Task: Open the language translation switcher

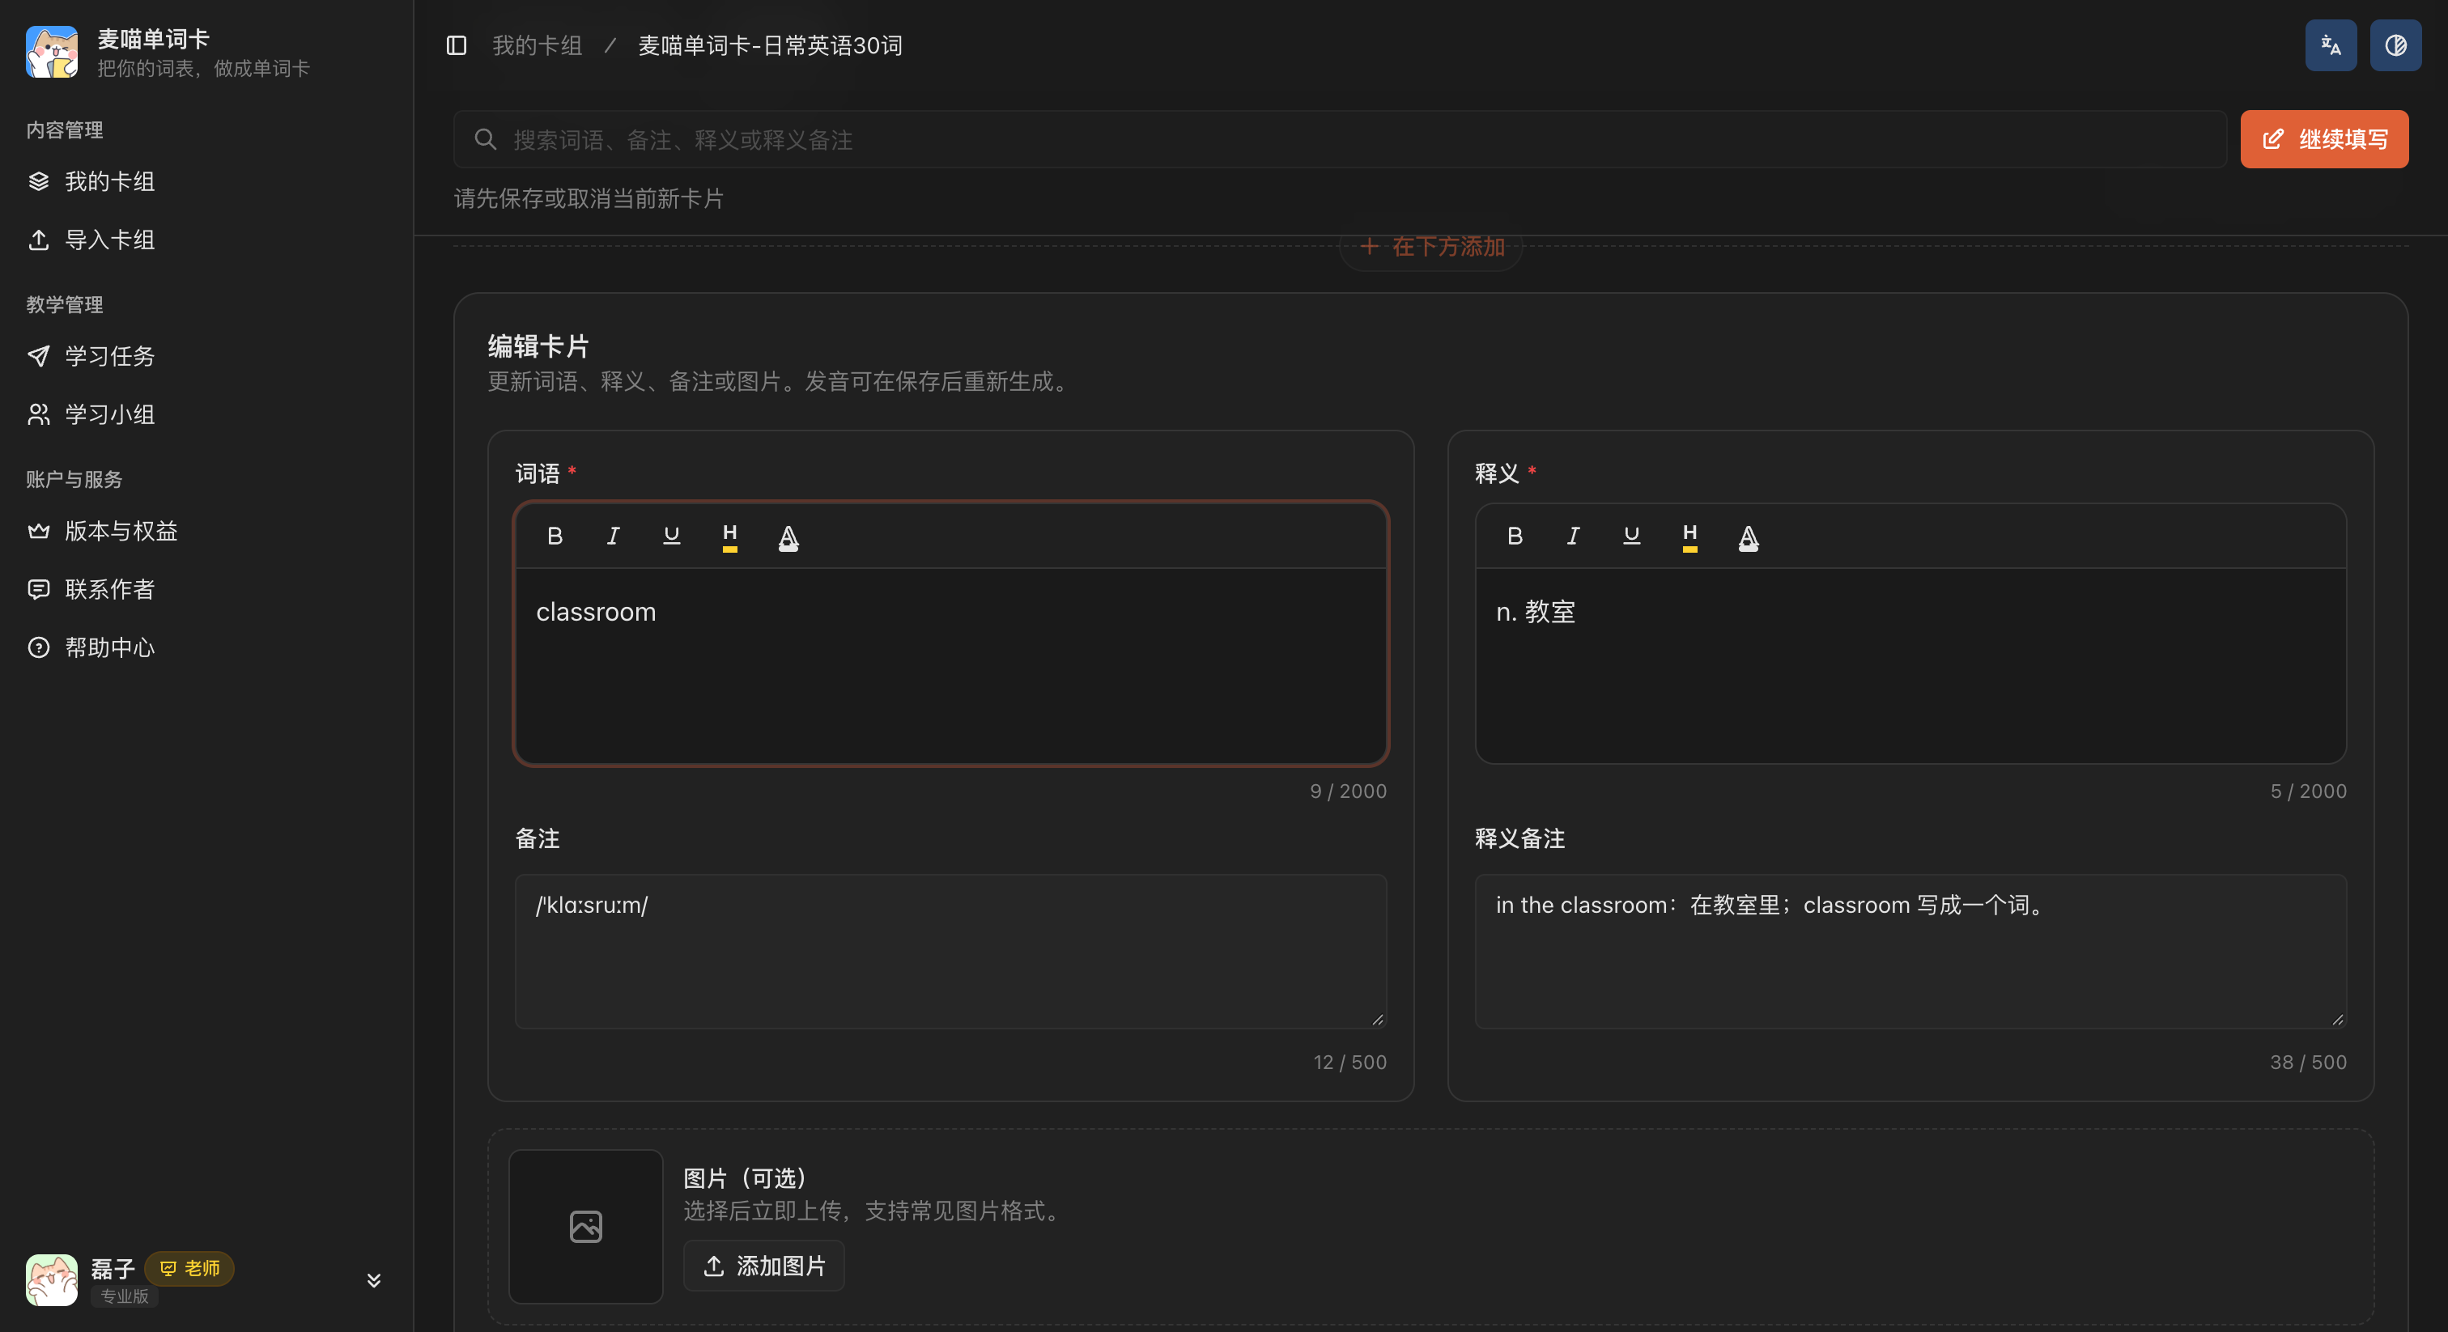Action: [x=2330, y=45]
